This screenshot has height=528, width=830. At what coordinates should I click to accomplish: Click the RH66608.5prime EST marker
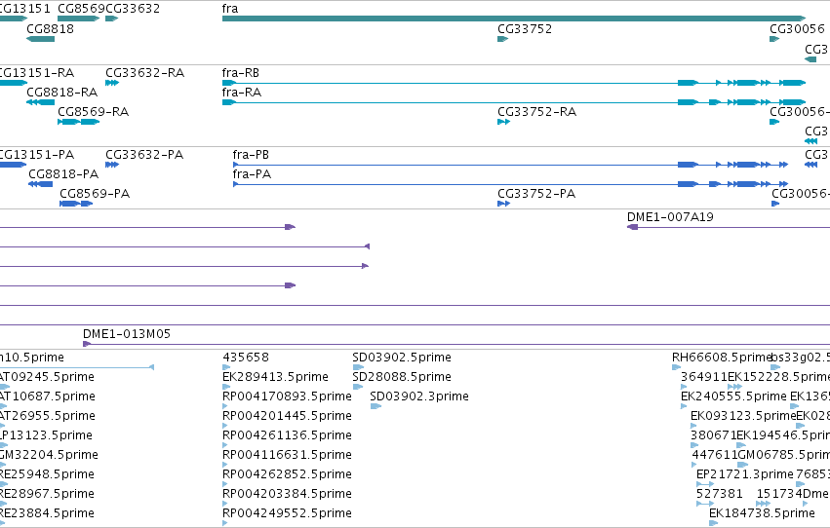click(677, 367)
